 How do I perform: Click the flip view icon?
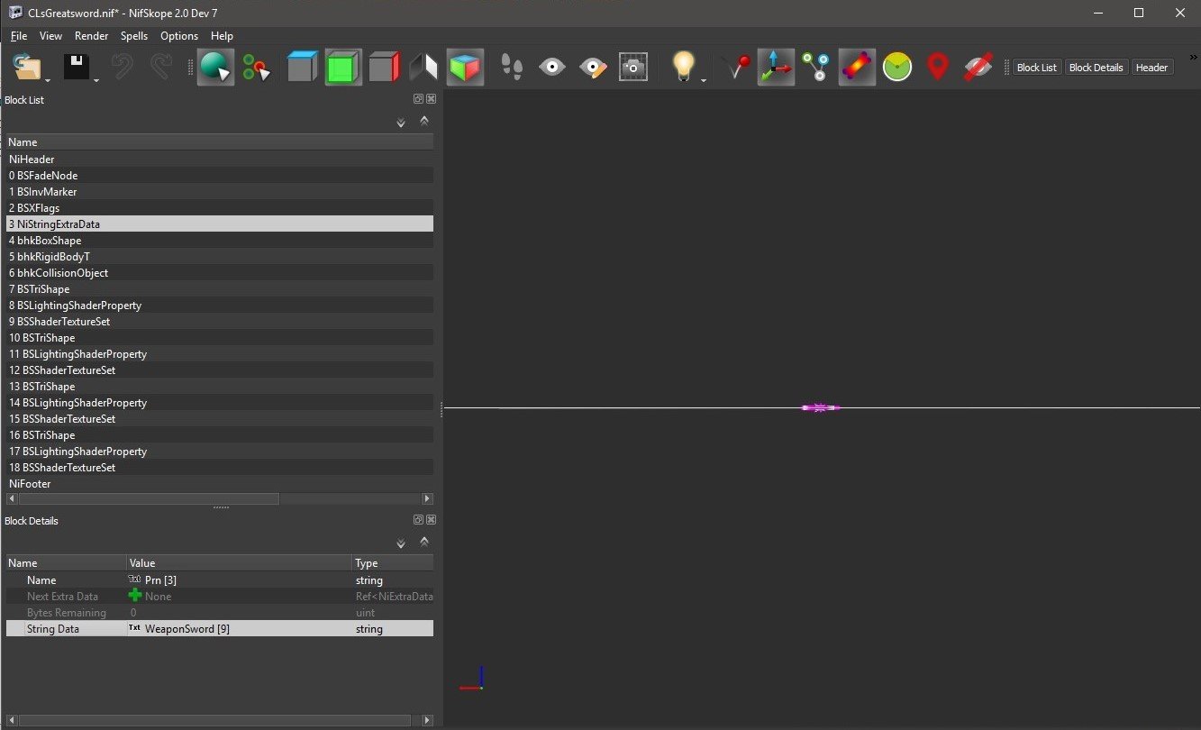[x=423, y=68]
